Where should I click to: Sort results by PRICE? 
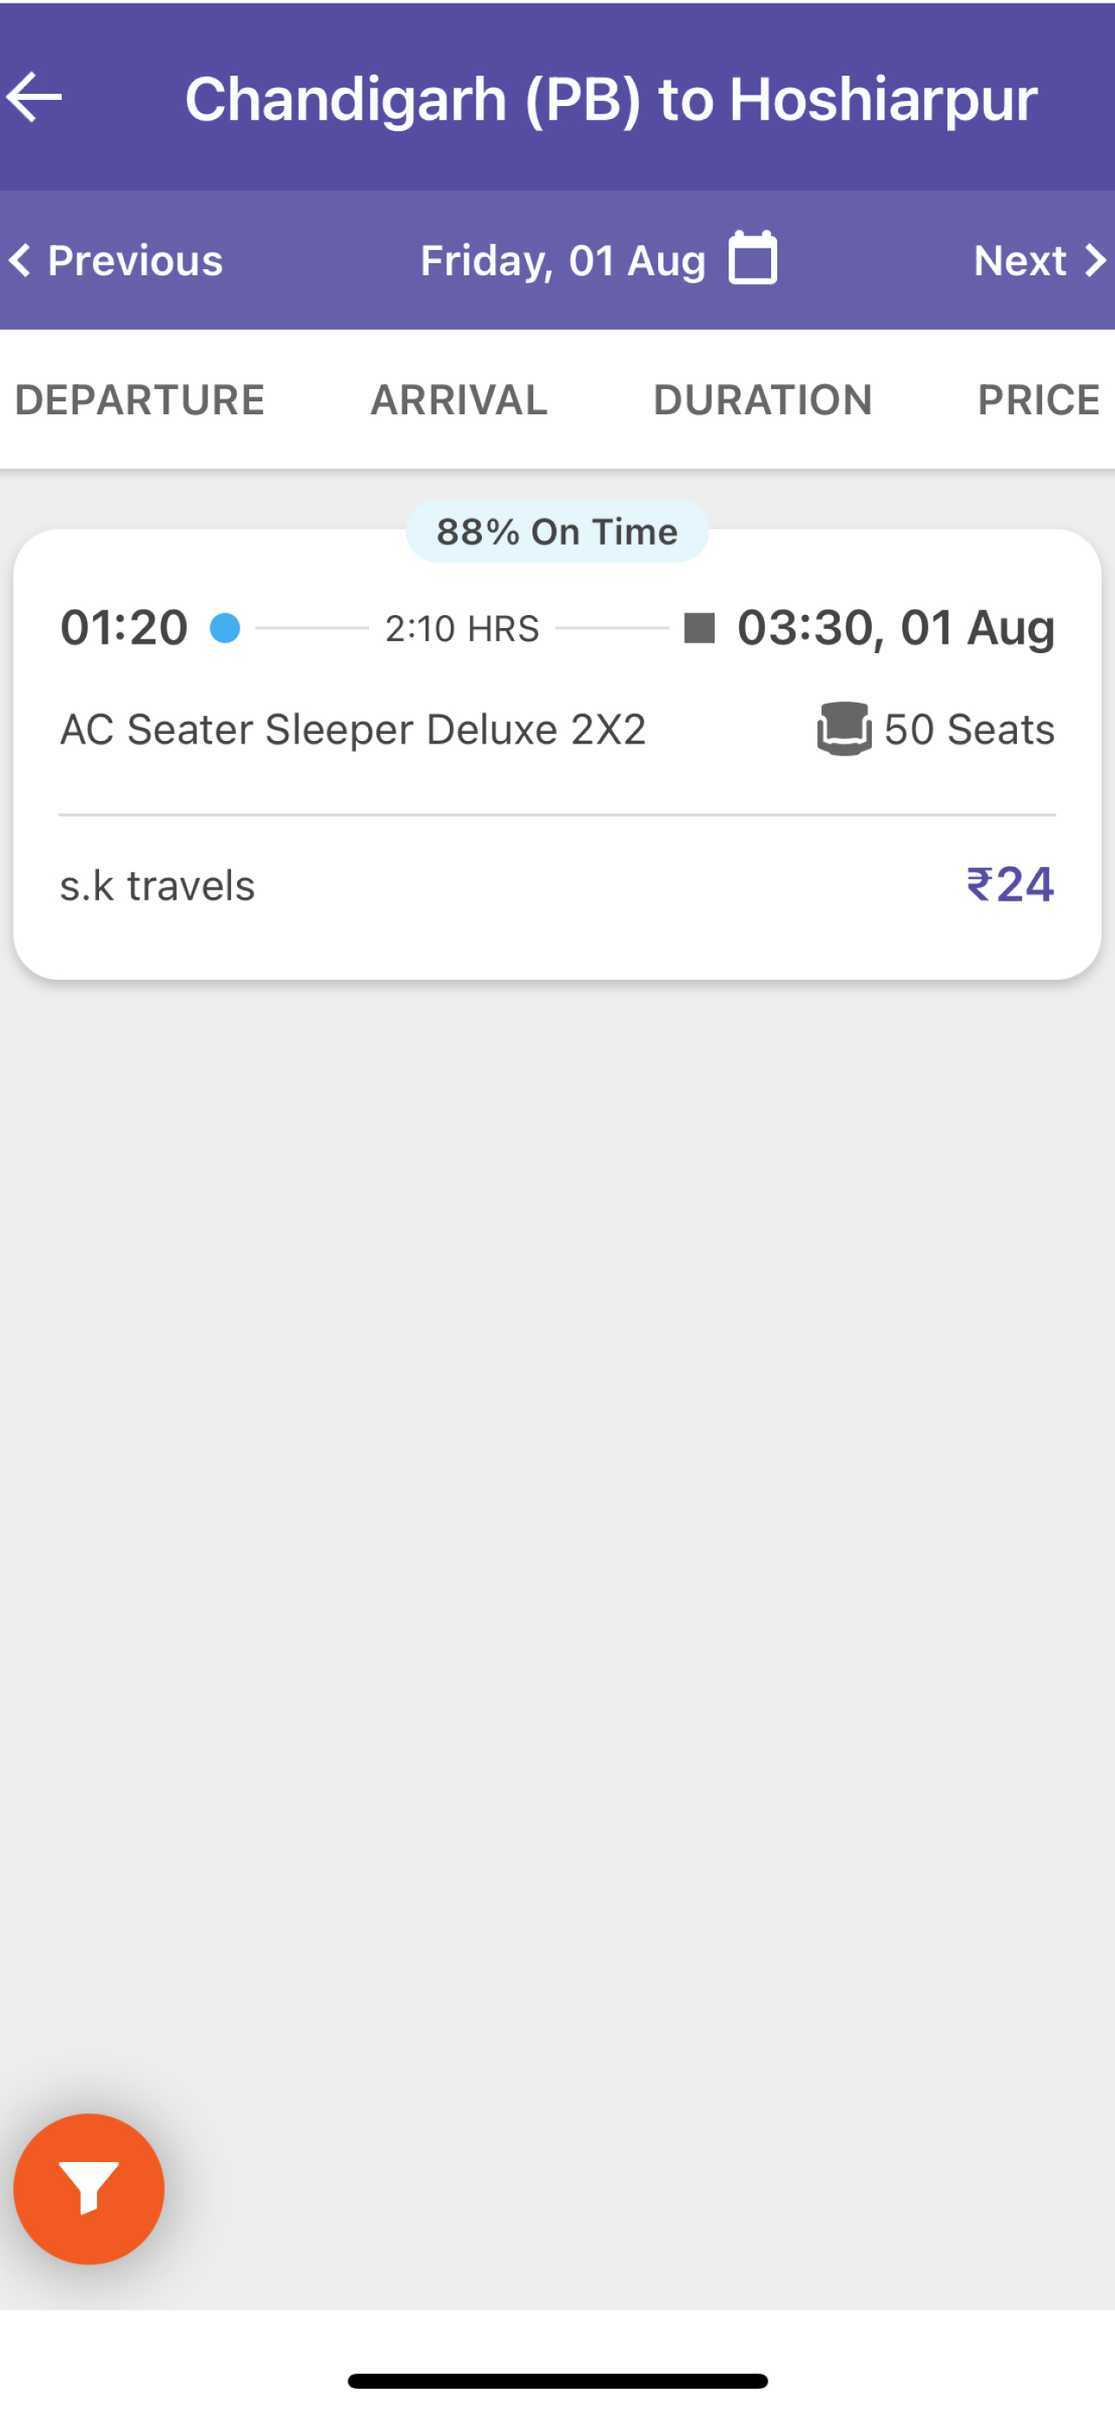1039,400
